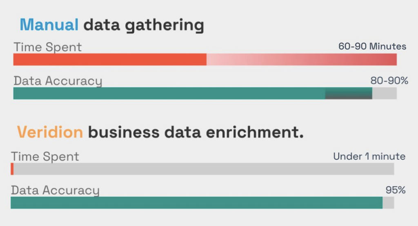Image resolution: width=418 pixels, height=226 pixels.
Task: Click the dark gray segment of the Manual accuracy bar
Action: coord(348,94)
